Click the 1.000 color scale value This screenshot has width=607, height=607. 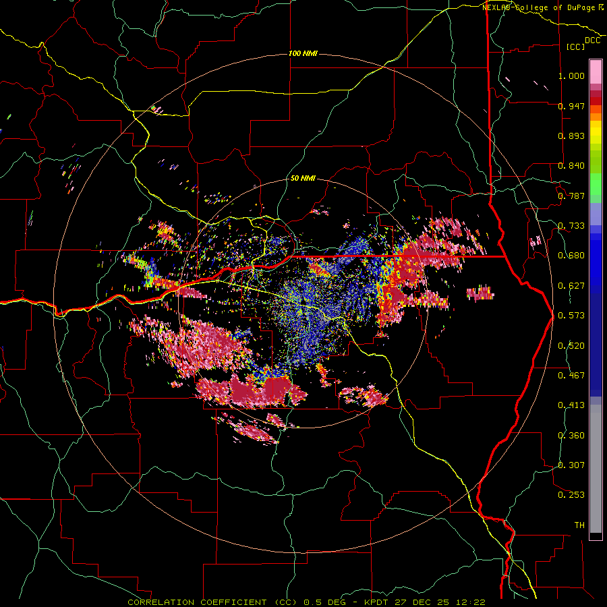pos(571,76)
